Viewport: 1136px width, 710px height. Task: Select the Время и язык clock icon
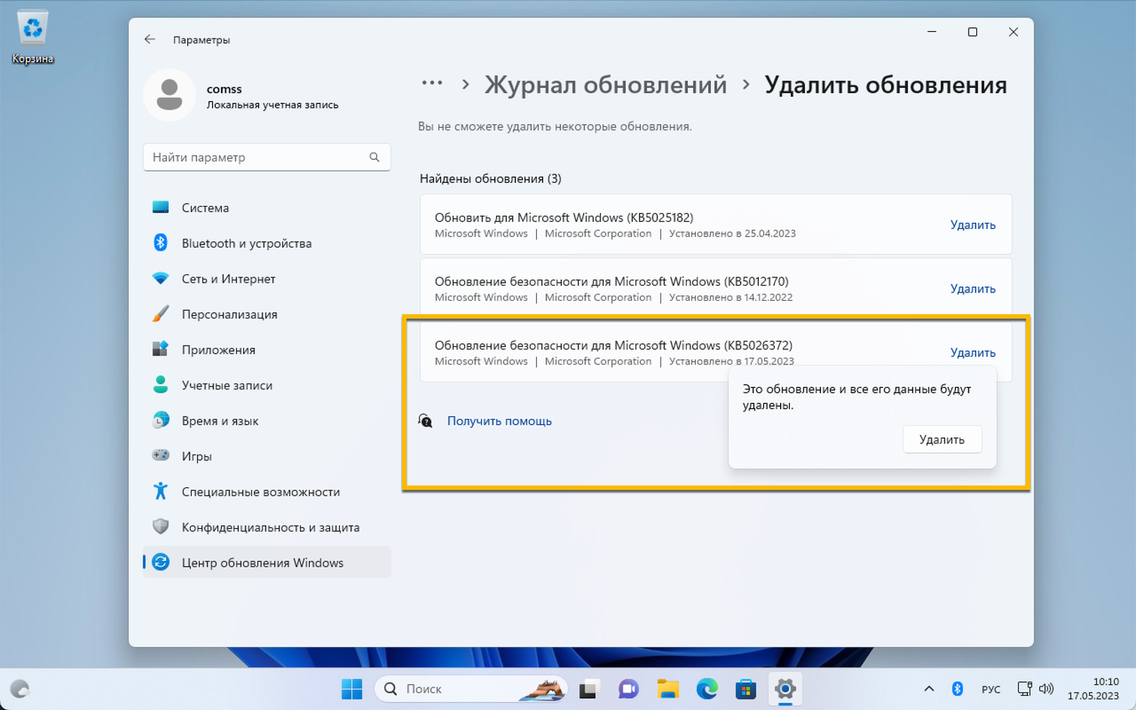[161, 421]
